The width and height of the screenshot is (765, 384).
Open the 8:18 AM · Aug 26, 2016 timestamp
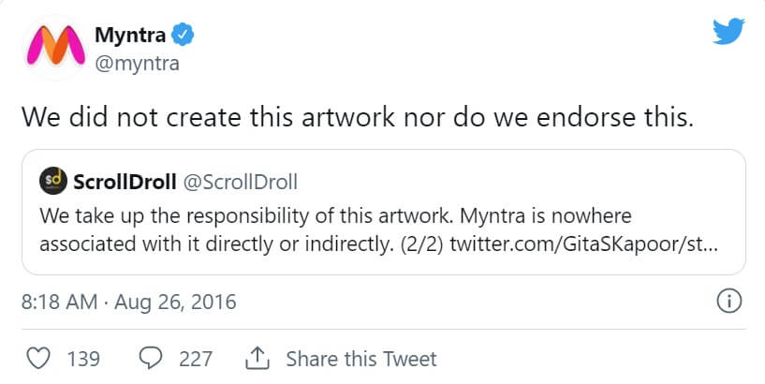click(x=128, y=303)
